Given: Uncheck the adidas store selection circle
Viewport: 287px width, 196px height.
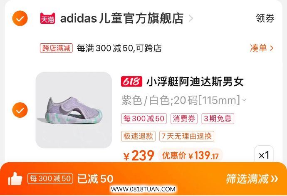Looking at the screenshot, I should coord(20,18).
